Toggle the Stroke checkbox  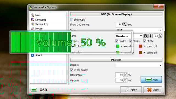pyautogui.click(x=145, y=41)
